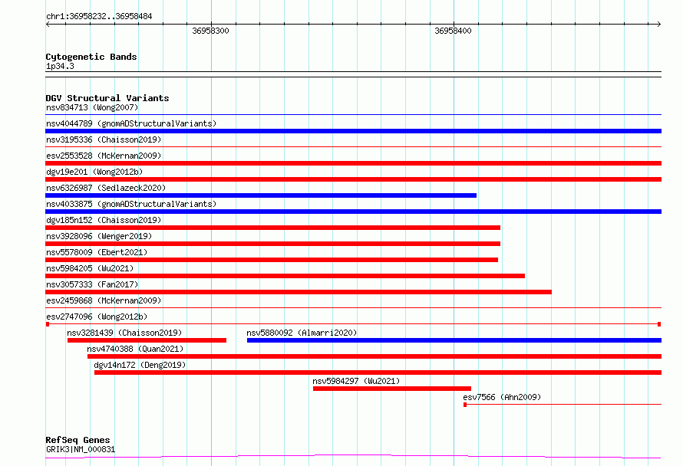Click the esv7566 left end marker
683x466 pixels.
click(x=465, y=405)
